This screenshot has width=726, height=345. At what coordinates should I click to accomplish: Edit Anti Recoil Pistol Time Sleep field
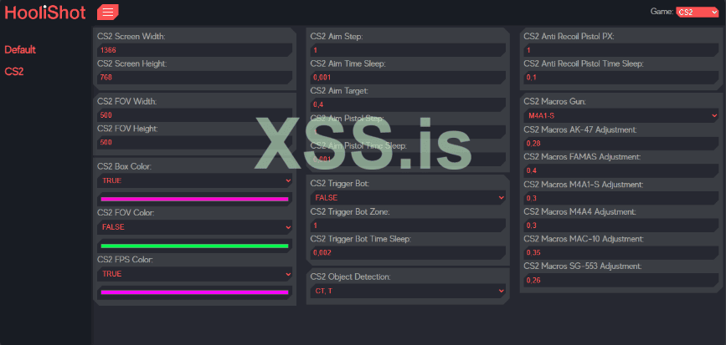pos(620,78)
